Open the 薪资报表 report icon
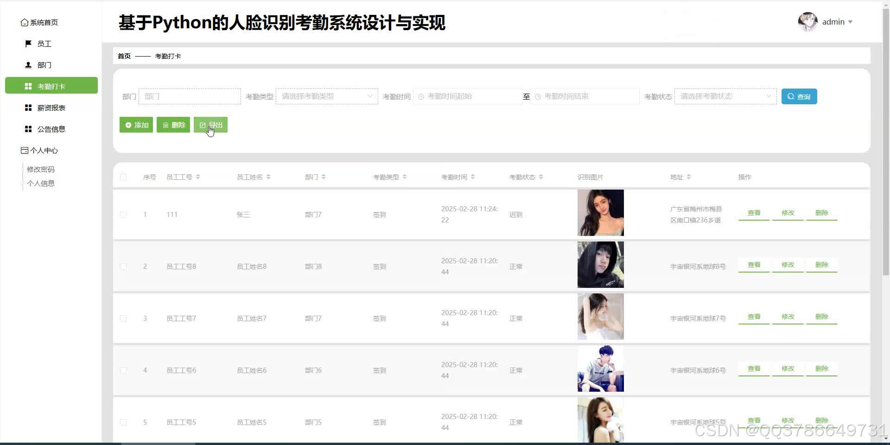This screenshot has height=445, width=890. click(28, 108)
